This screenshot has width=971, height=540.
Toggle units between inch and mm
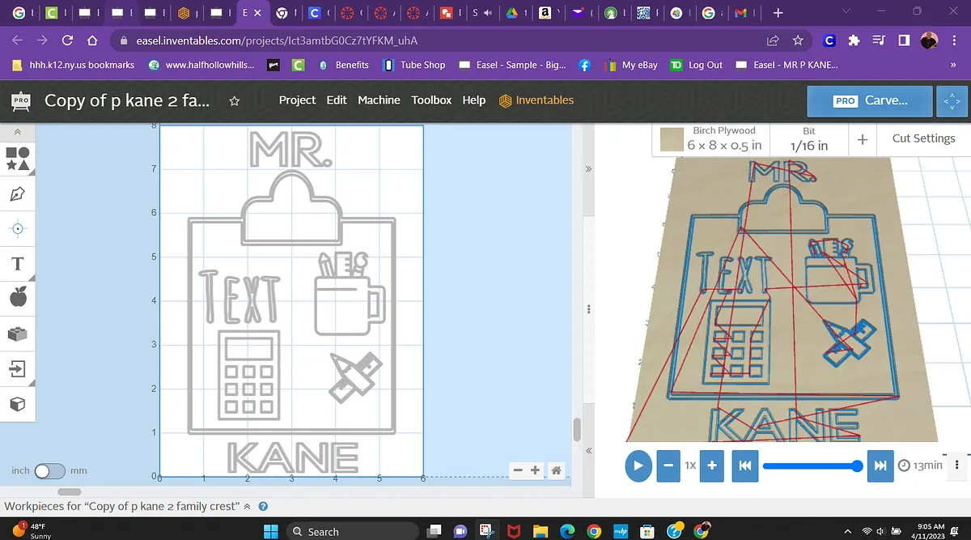tap(49, 470)
